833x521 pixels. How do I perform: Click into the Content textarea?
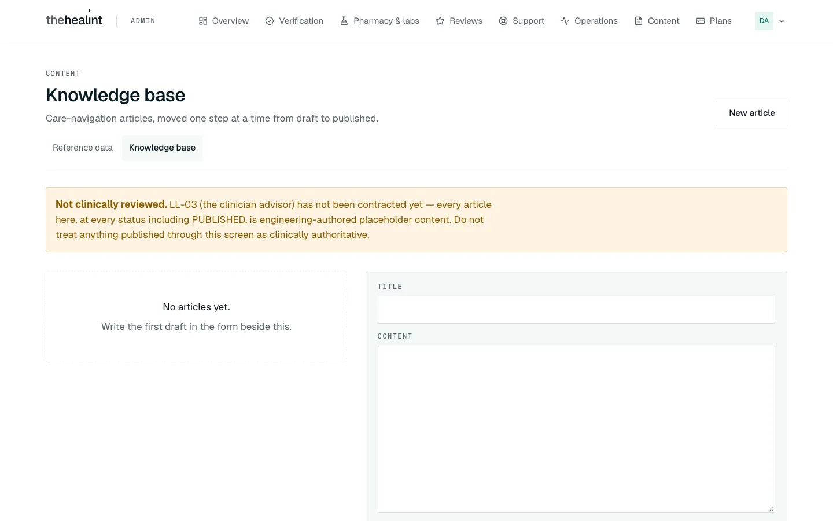[576, 429]
